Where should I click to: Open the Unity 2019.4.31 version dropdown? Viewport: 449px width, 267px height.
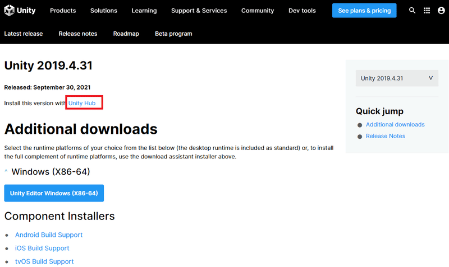[397, 78]
